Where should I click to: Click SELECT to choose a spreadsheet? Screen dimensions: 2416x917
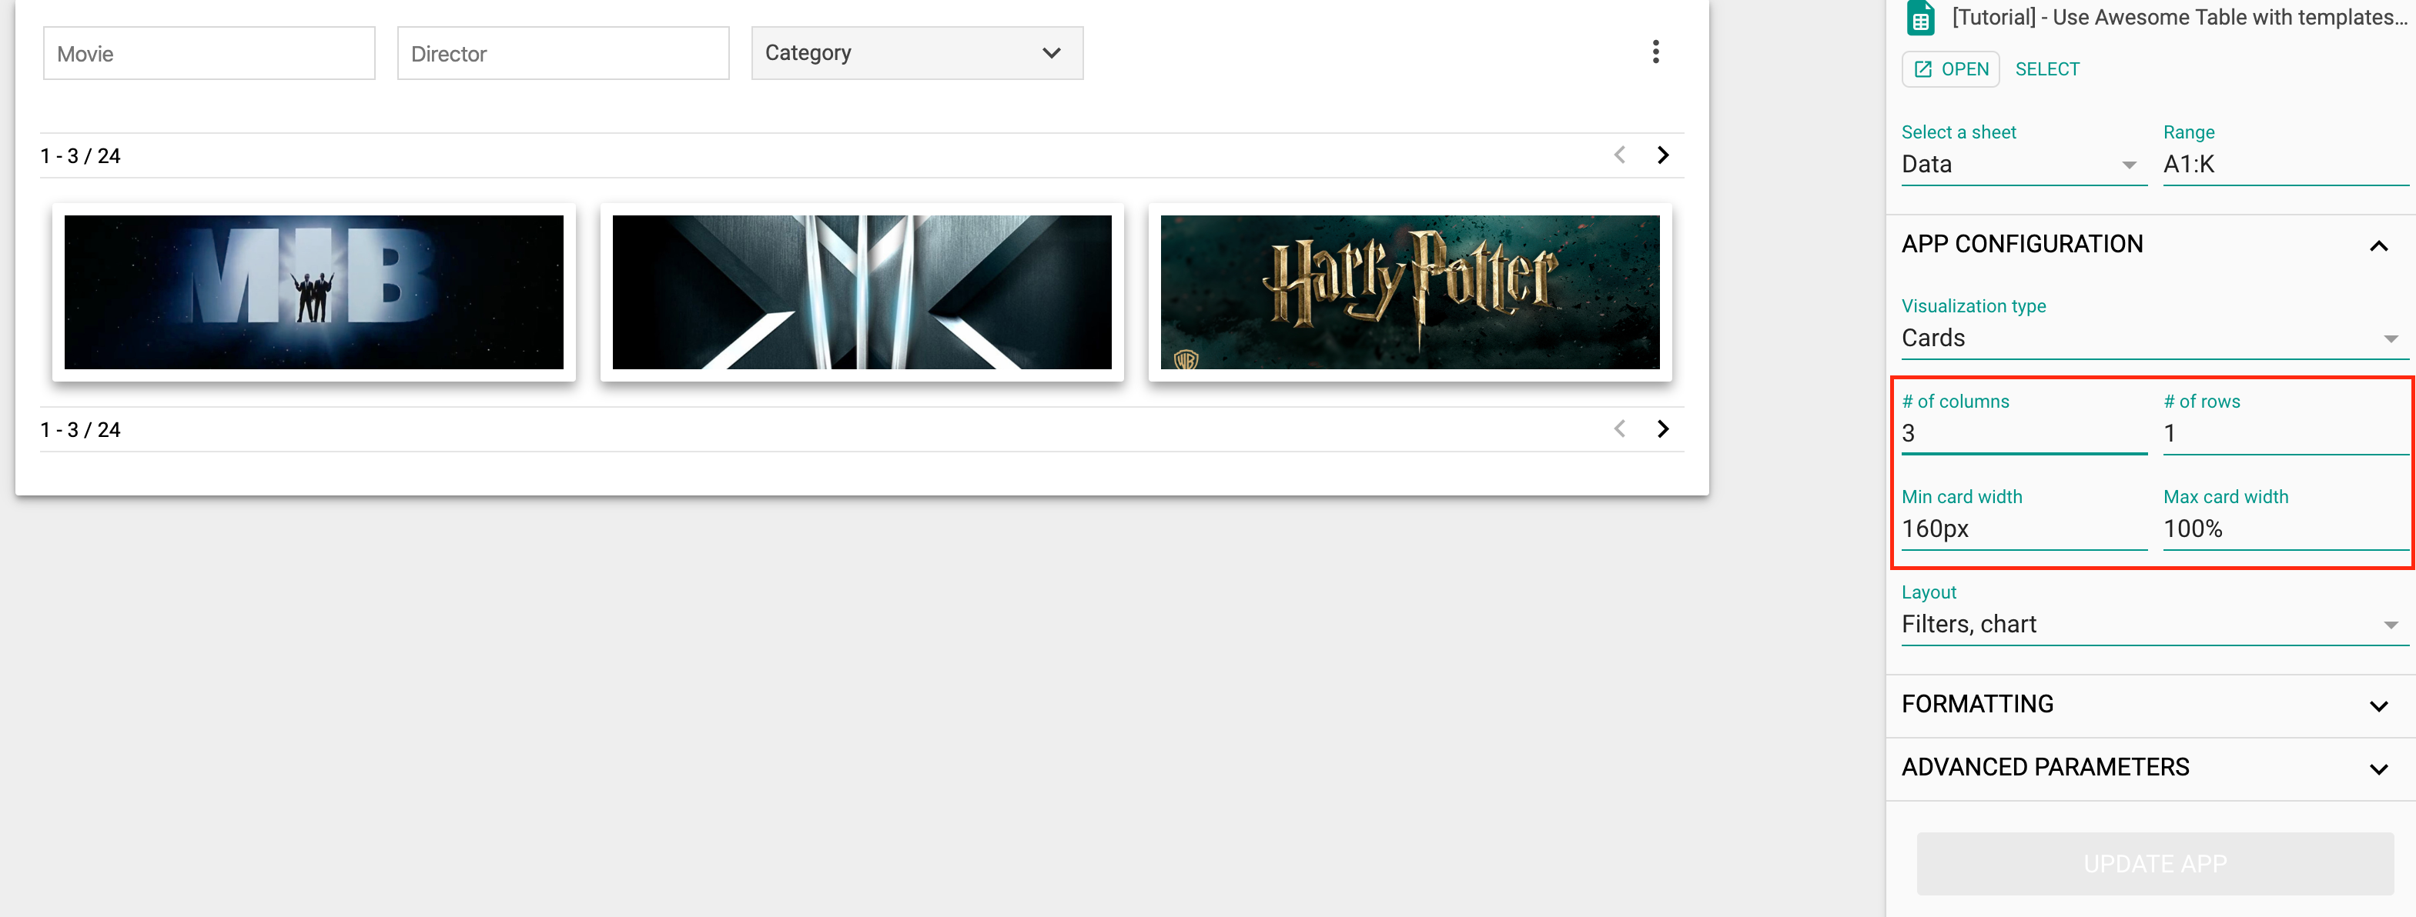click(2046, 69)
